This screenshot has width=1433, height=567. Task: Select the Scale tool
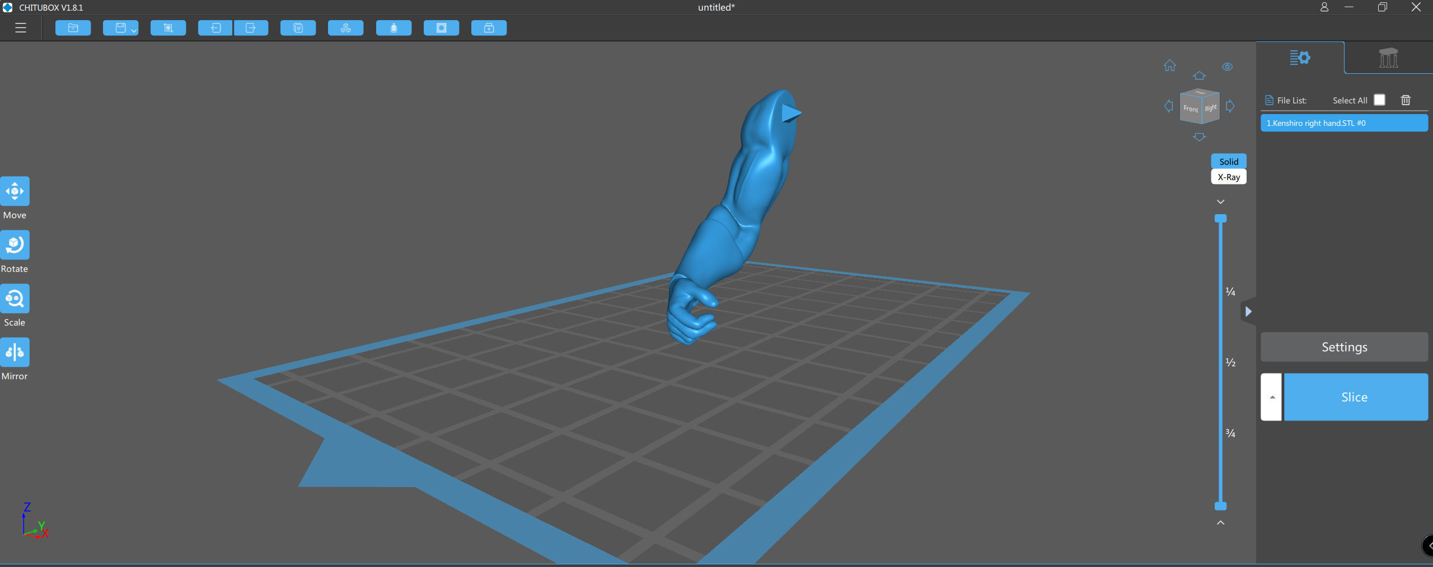(x=15, y=299)
